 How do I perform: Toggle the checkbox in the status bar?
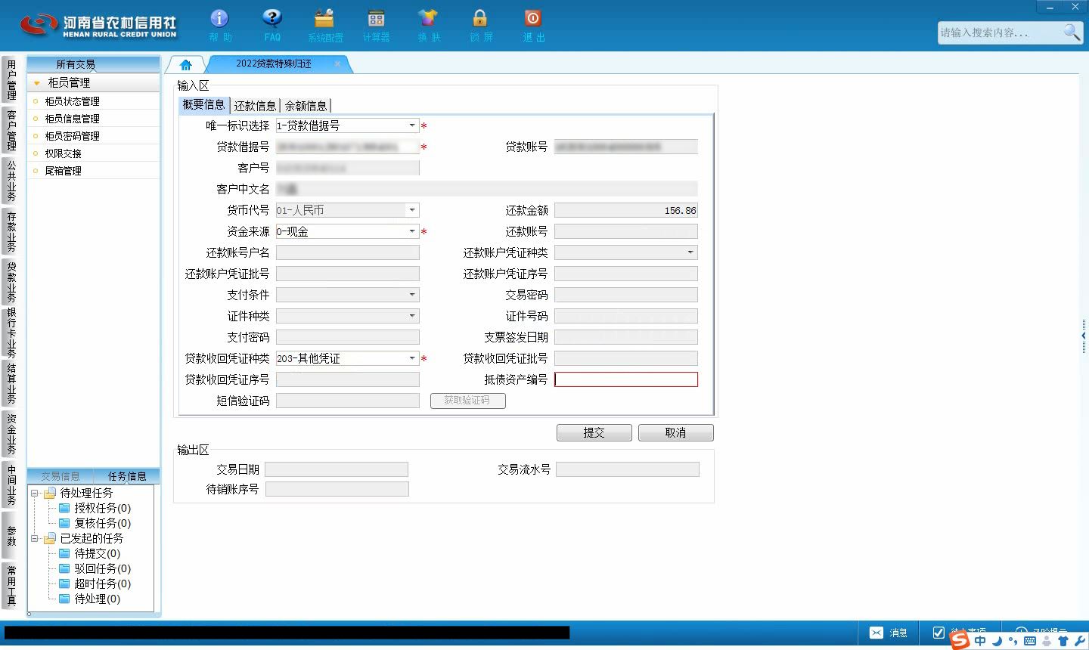[x=939, y=632]
